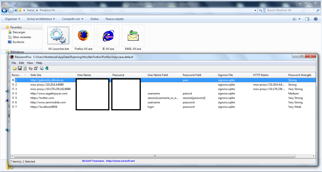
Task: Click right arrow of PasswordFox horizontal scrollbar
Action: point(314,156)
